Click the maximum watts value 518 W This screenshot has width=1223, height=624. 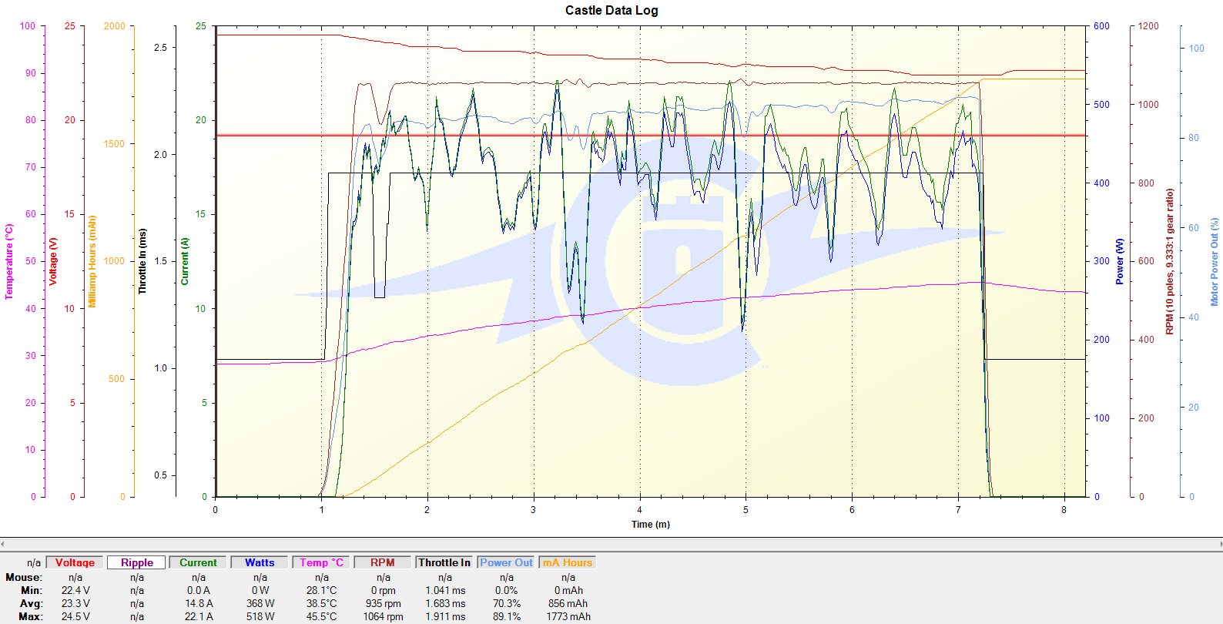point(260,616)
